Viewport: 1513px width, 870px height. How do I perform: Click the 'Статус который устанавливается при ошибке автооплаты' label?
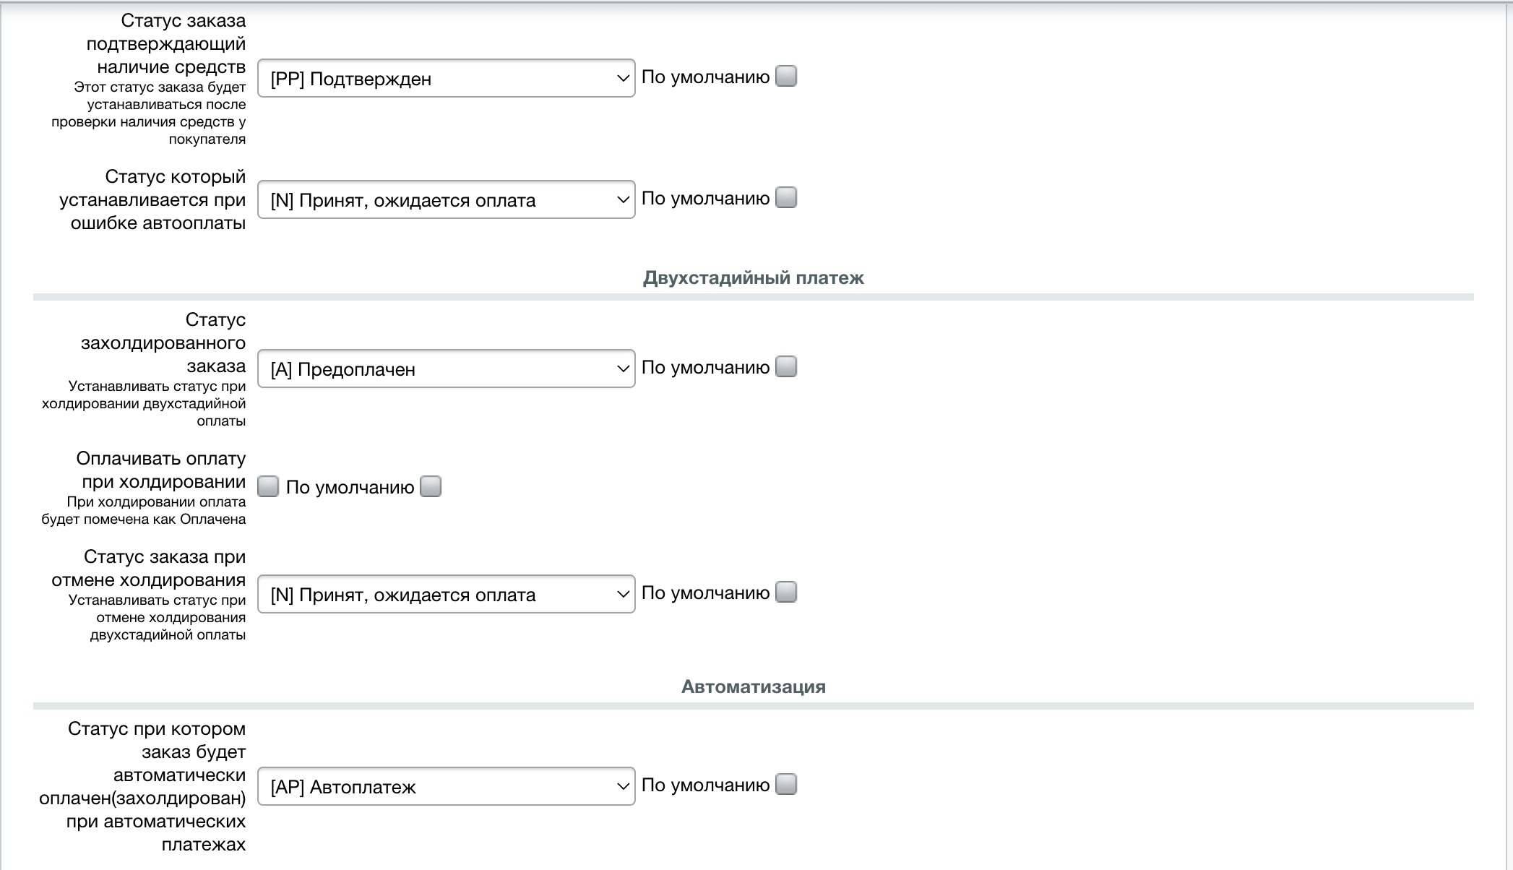click(153, 200)
